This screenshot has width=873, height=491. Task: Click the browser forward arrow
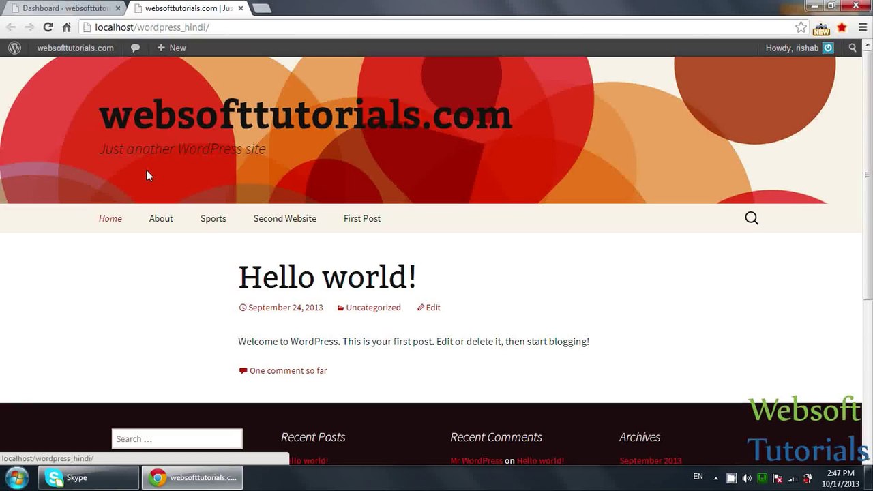pos(29,27)
